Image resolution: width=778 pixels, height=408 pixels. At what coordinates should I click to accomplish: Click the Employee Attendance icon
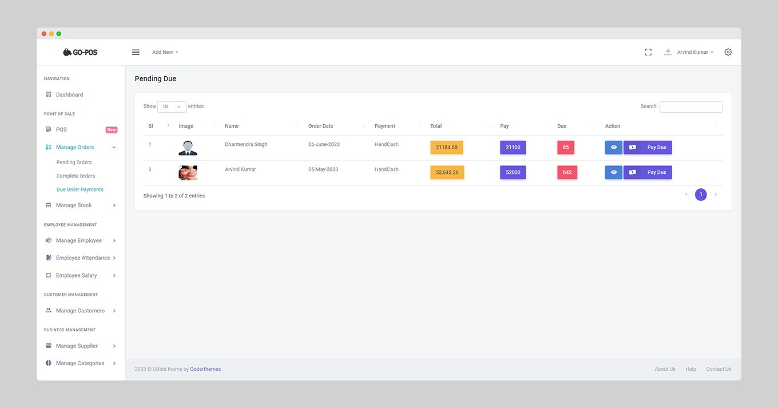point(49,258)
